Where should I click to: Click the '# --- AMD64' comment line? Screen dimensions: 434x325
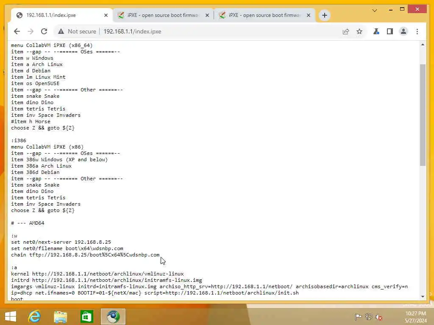[28, 223]
